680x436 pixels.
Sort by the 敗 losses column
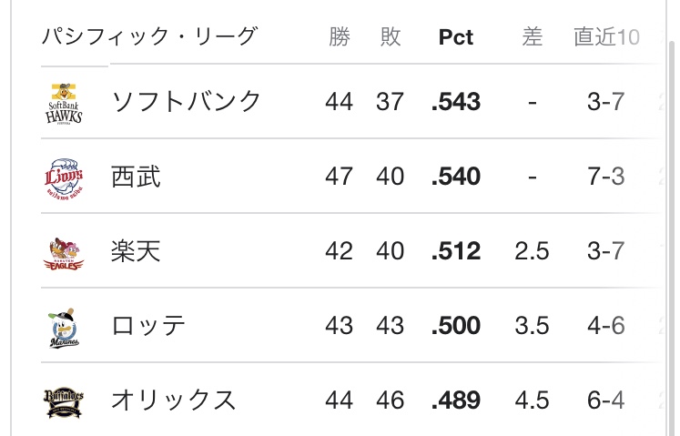[x=391, y=37]
